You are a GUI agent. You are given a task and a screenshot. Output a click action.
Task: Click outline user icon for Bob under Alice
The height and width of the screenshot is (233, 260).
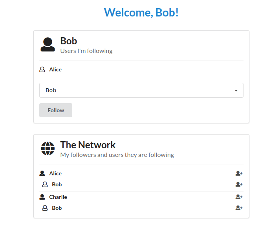point(45,184)
